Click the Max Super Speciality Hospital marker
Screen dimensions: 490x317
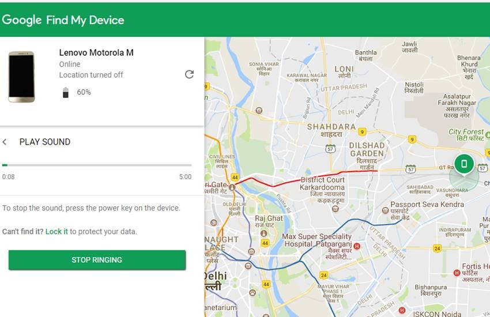tap(357, 247)
